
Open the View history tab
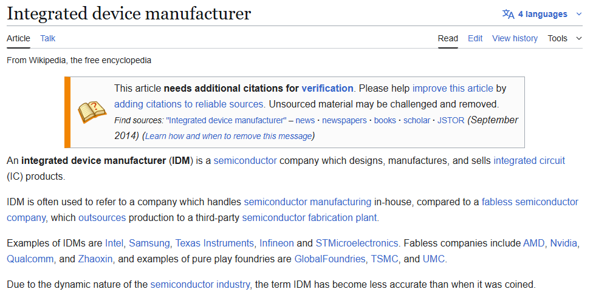point(515,38)
